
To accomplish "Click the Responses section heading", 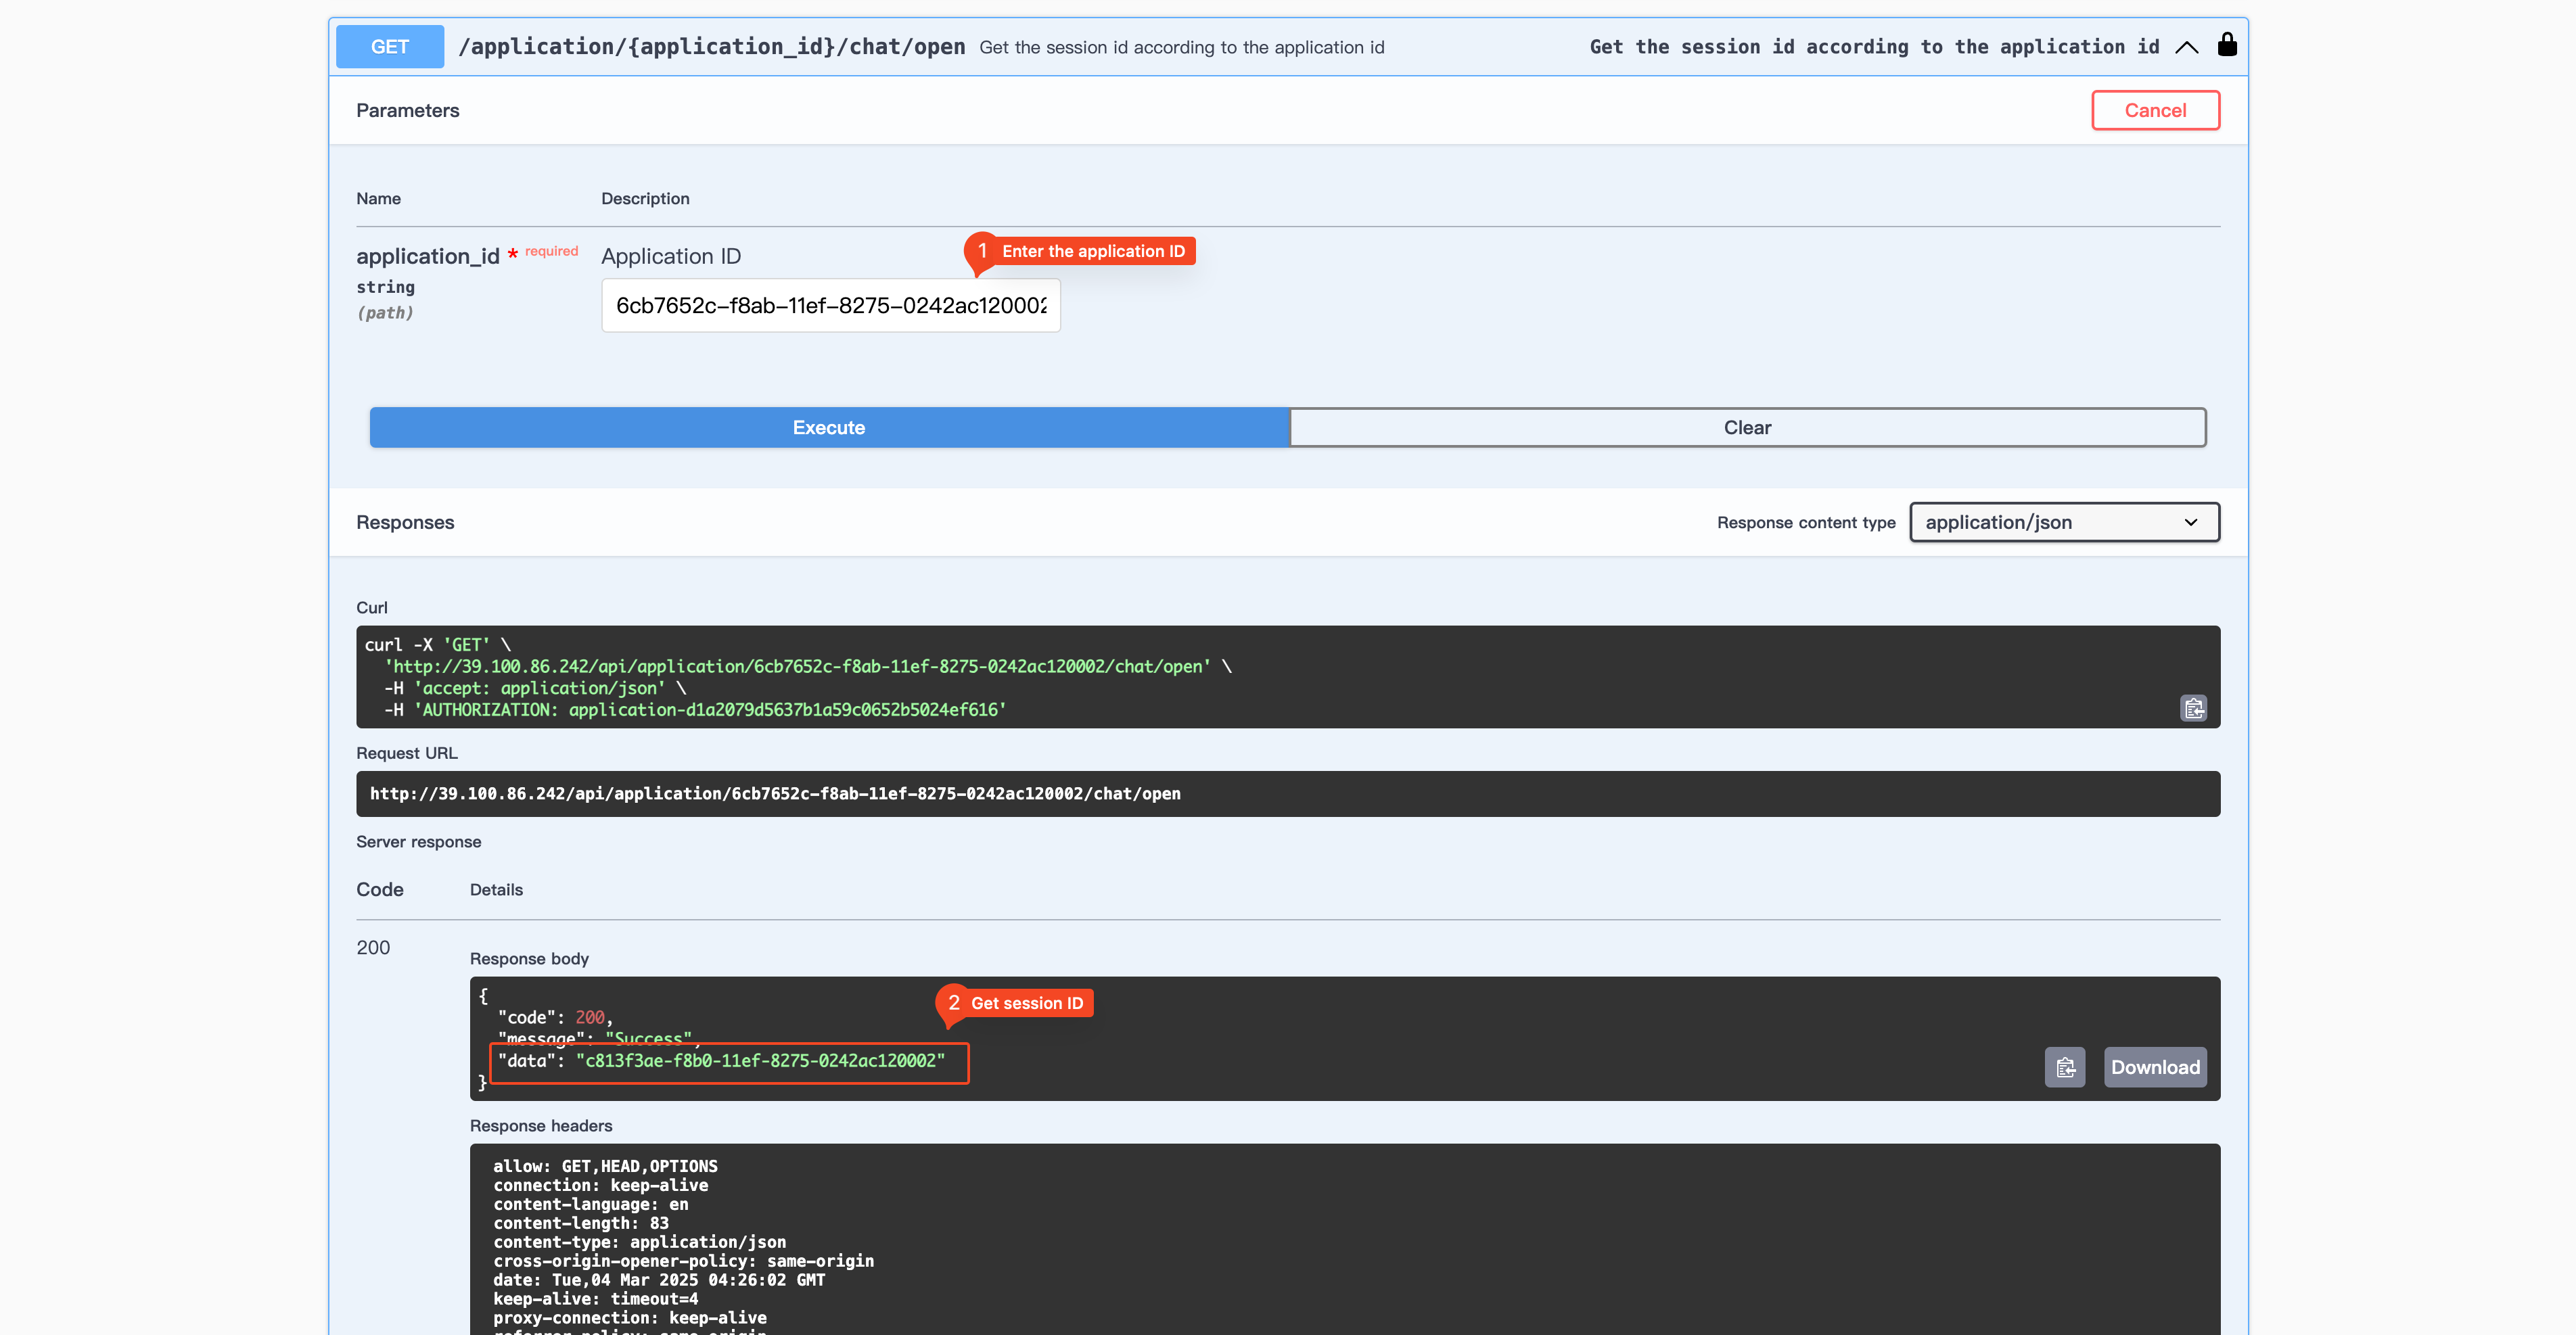I will click(x=405, y=522).
